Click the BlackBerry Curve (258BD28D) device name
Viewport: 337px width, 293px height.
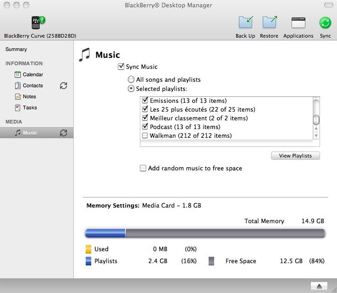coord(40,36)
